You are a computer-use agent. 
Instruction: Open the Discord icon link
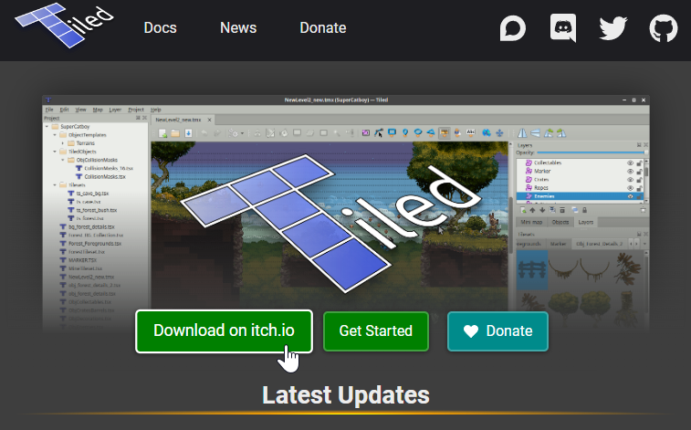pyautogui.click(x=563, y=27)
